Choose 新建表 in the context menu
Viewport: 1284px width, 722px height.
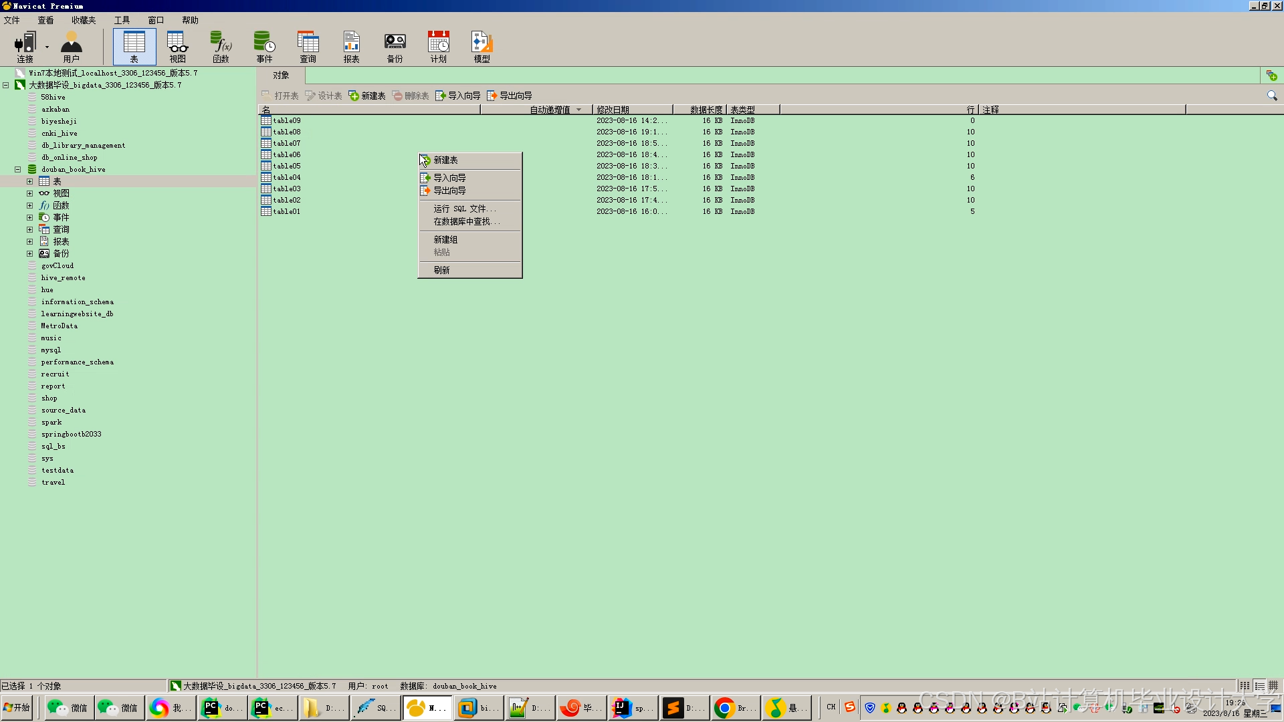coord(445,160)
